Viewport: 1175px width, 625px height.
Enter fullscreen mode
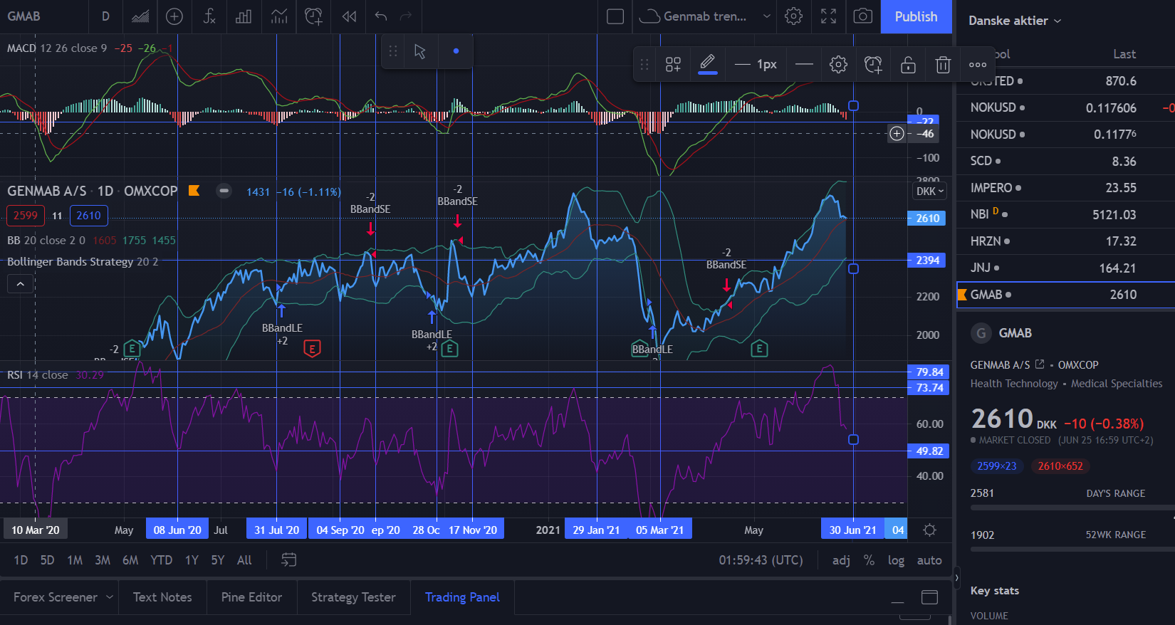(x=828, y=16)
